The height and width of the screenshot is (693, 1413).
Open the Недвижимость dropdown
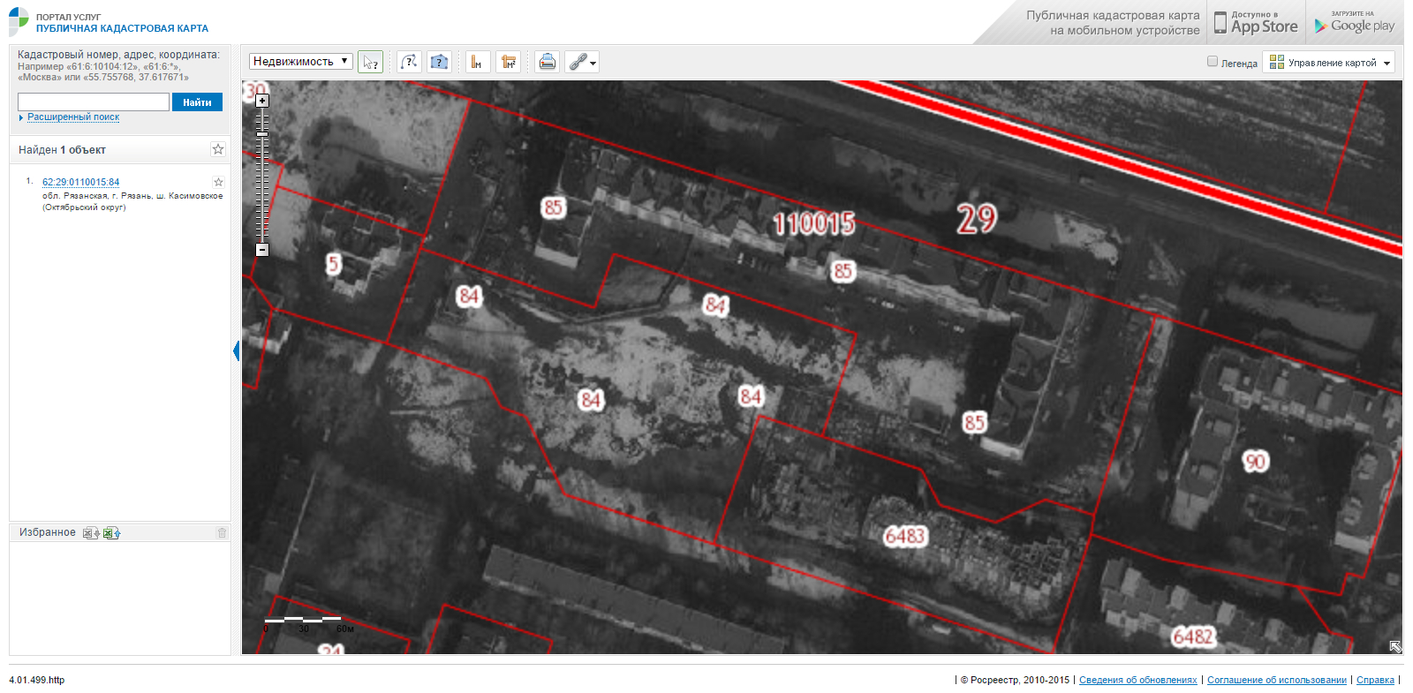pyautogui.click(x=300, y=61)
